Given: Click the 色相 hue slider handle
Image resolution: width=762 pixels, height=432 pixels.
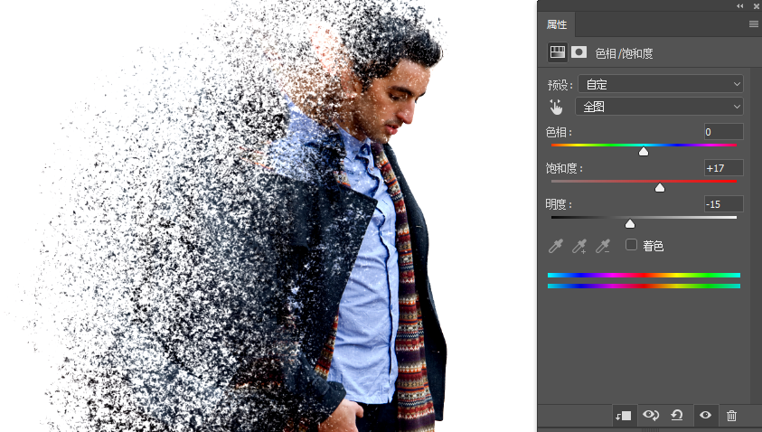Looking at the screenshot, I should (x=644, y=152).
